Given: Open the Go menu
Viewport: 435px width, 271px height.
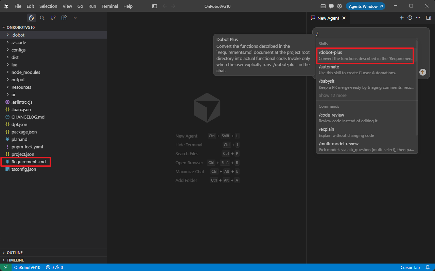Looking at the screenshot, I should tap(80, 6).
